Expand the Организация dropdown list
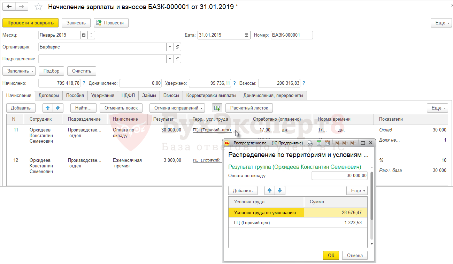 click(x=170, y=47)
